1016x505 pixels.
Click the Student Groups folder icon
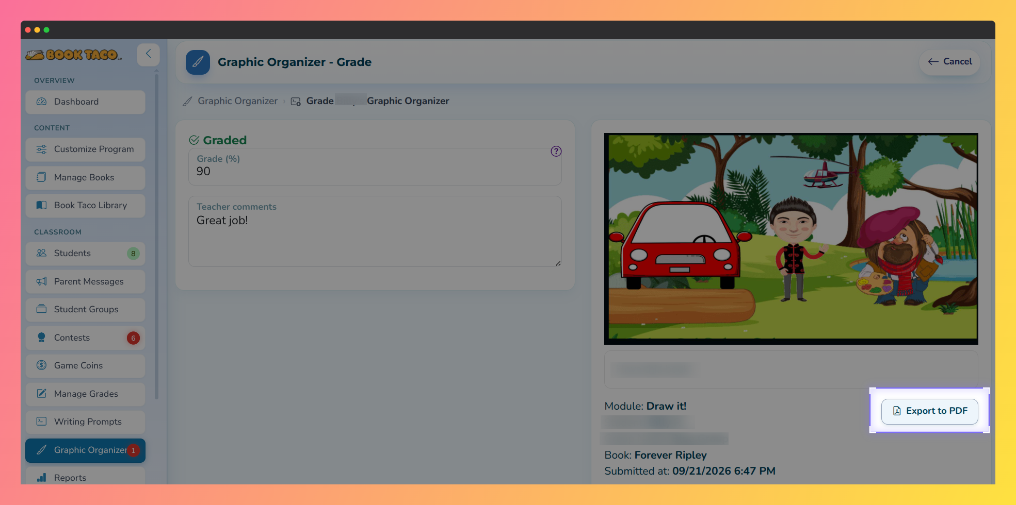tap(42, 309)
